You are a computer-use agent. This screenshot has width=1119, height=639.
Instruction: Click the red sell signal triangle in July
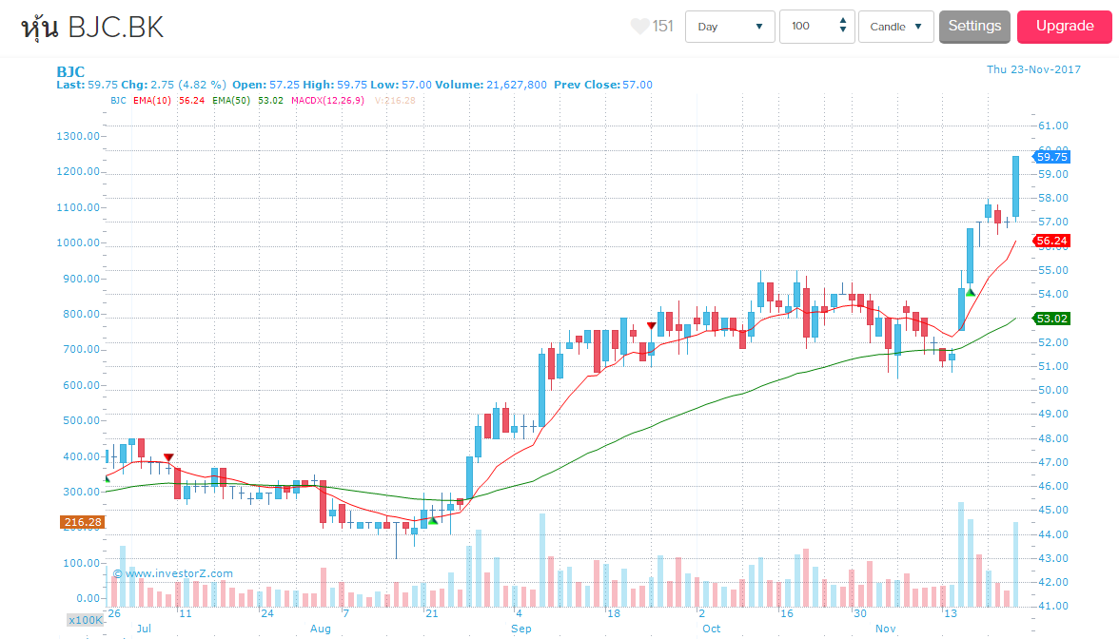(168, 458)
